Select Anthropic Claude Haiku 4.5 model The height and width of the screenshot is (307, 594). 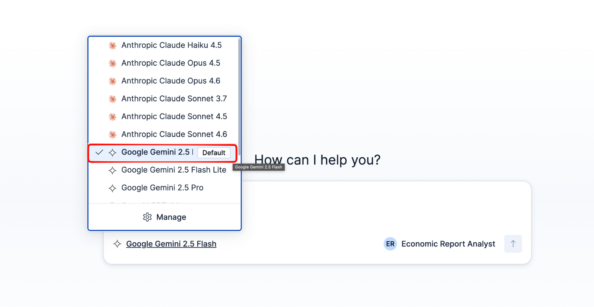tap(164, 45)
